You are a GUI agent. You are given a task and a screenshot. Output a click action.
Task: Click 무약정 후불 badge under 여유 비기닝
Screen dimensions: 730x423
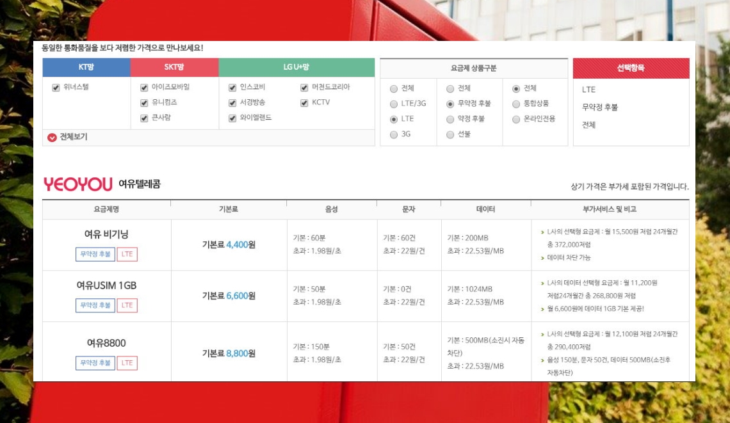(95, 254)
